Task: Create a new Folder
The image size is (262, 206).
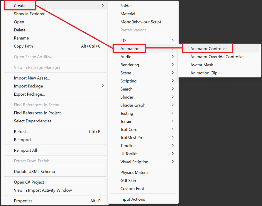Action: point(126,6)
